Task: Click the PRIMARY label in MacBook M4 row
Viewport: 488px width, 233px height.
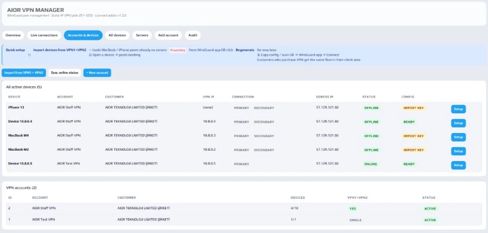Action: point(241,136)
